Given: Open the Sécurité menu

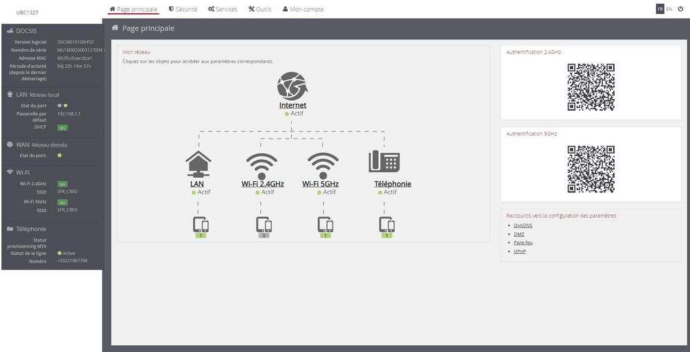Looking at the screenshot, I should click(x=183, y=10).
